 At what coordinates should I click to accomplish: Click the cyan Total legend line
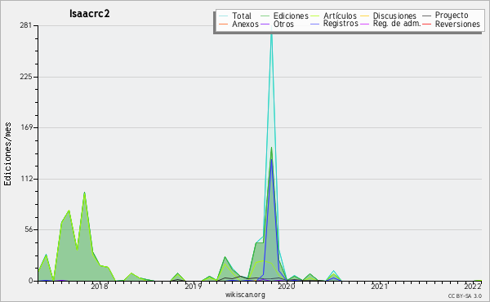point(223,16)
